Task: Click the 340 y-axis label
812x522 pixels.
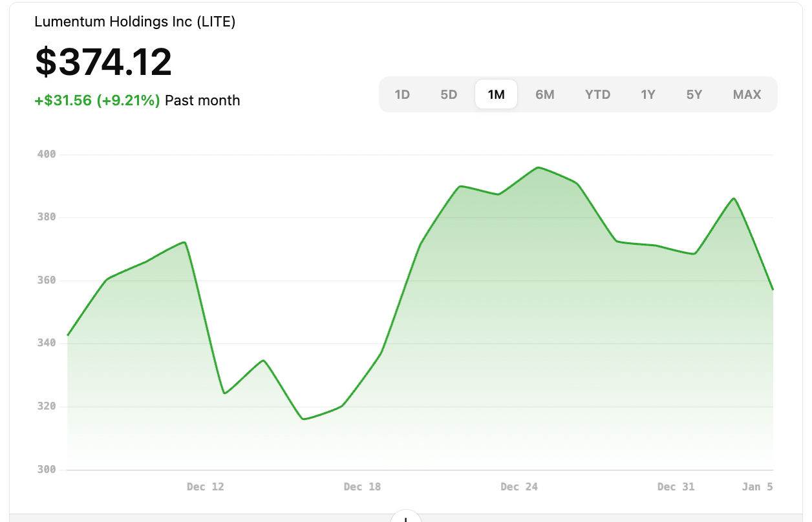Action: click(47, 343)
